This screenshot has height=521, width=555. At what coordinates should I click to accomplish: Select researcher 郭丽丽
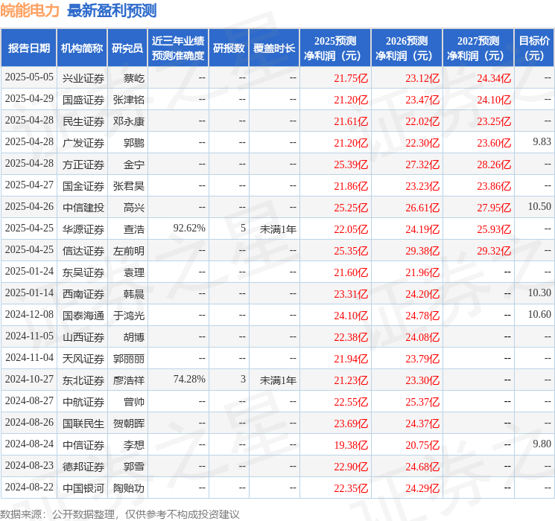pos(128,359)
